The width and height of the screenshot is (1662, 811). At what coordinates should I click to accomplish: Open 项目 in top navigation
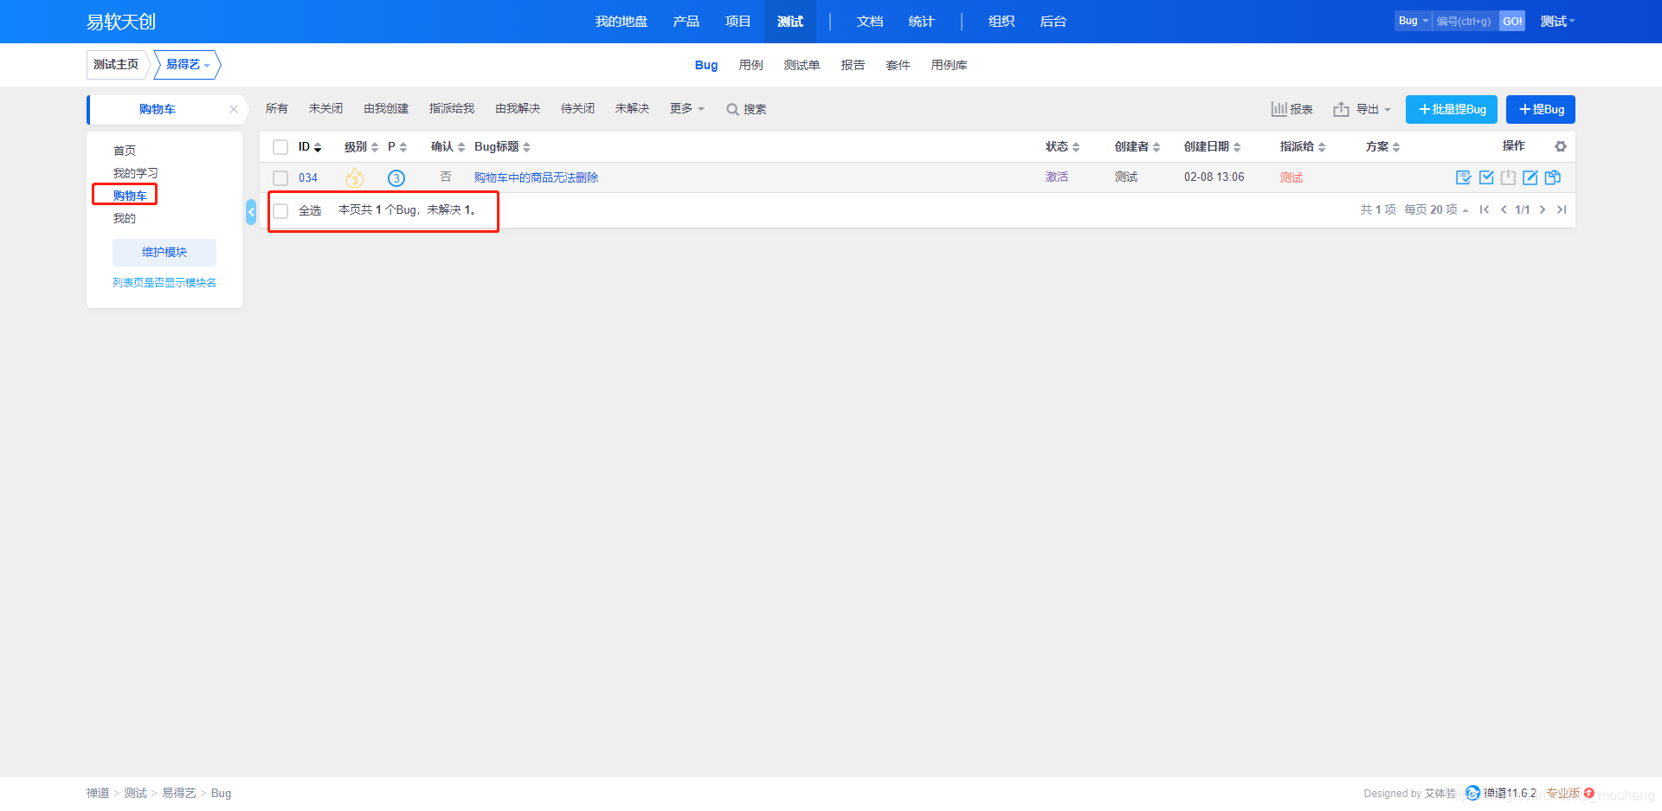point(738,22)
